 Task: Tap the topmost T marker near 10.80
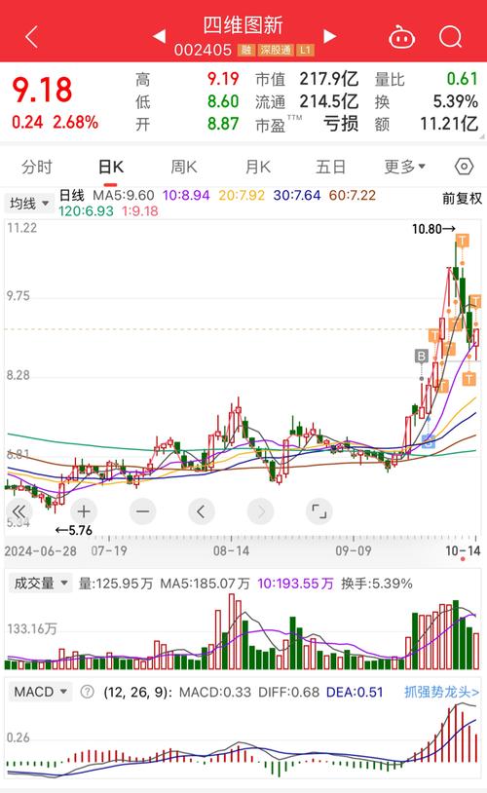[463, 241]
